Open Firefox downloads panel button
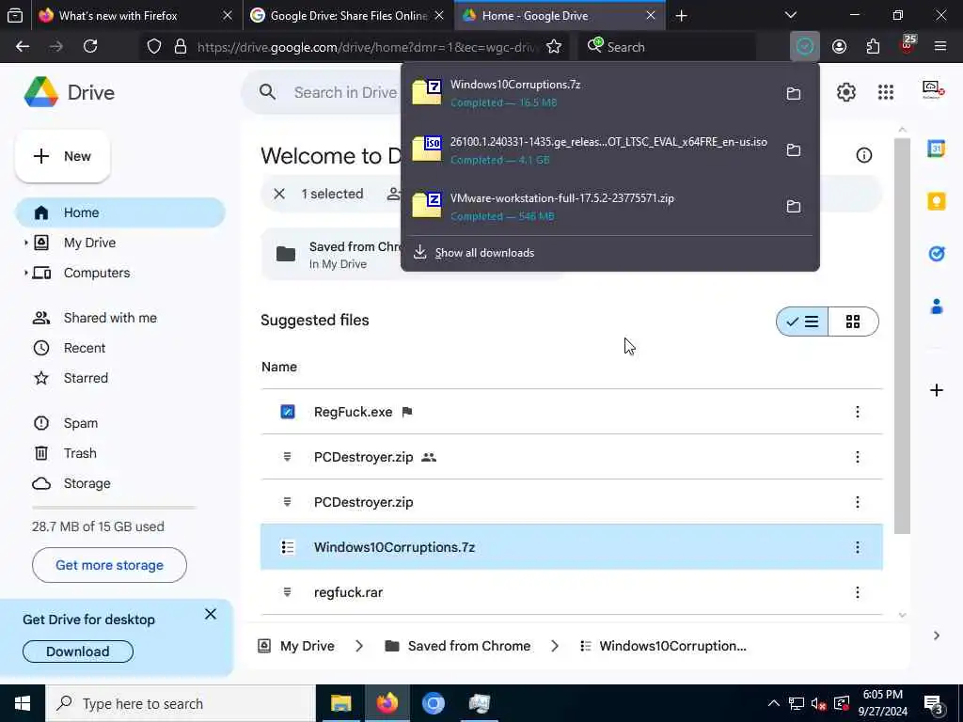This screenshot has width=963, height=722. pyautogui.click(x=805, y=47)
